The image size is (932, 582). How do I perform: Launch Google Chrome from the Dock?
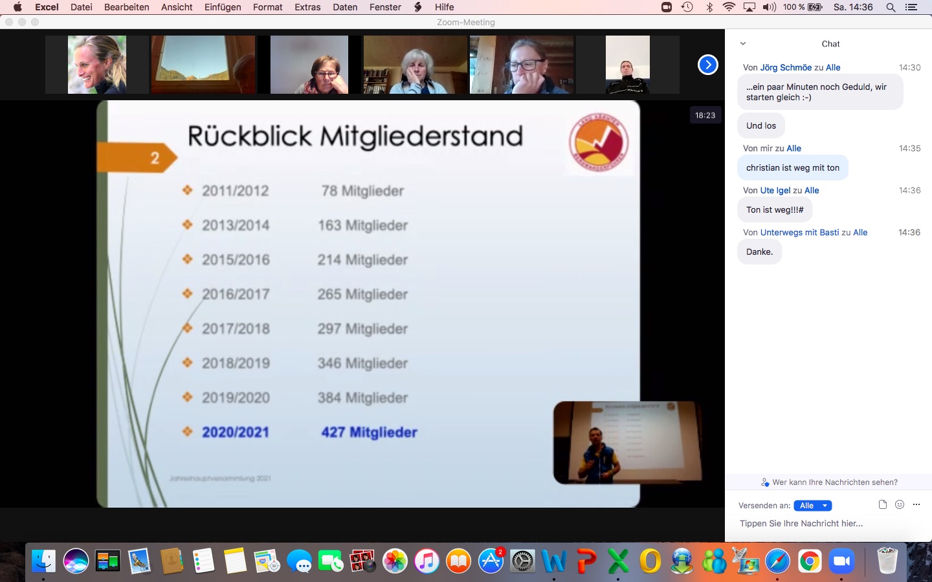(809, 561)
